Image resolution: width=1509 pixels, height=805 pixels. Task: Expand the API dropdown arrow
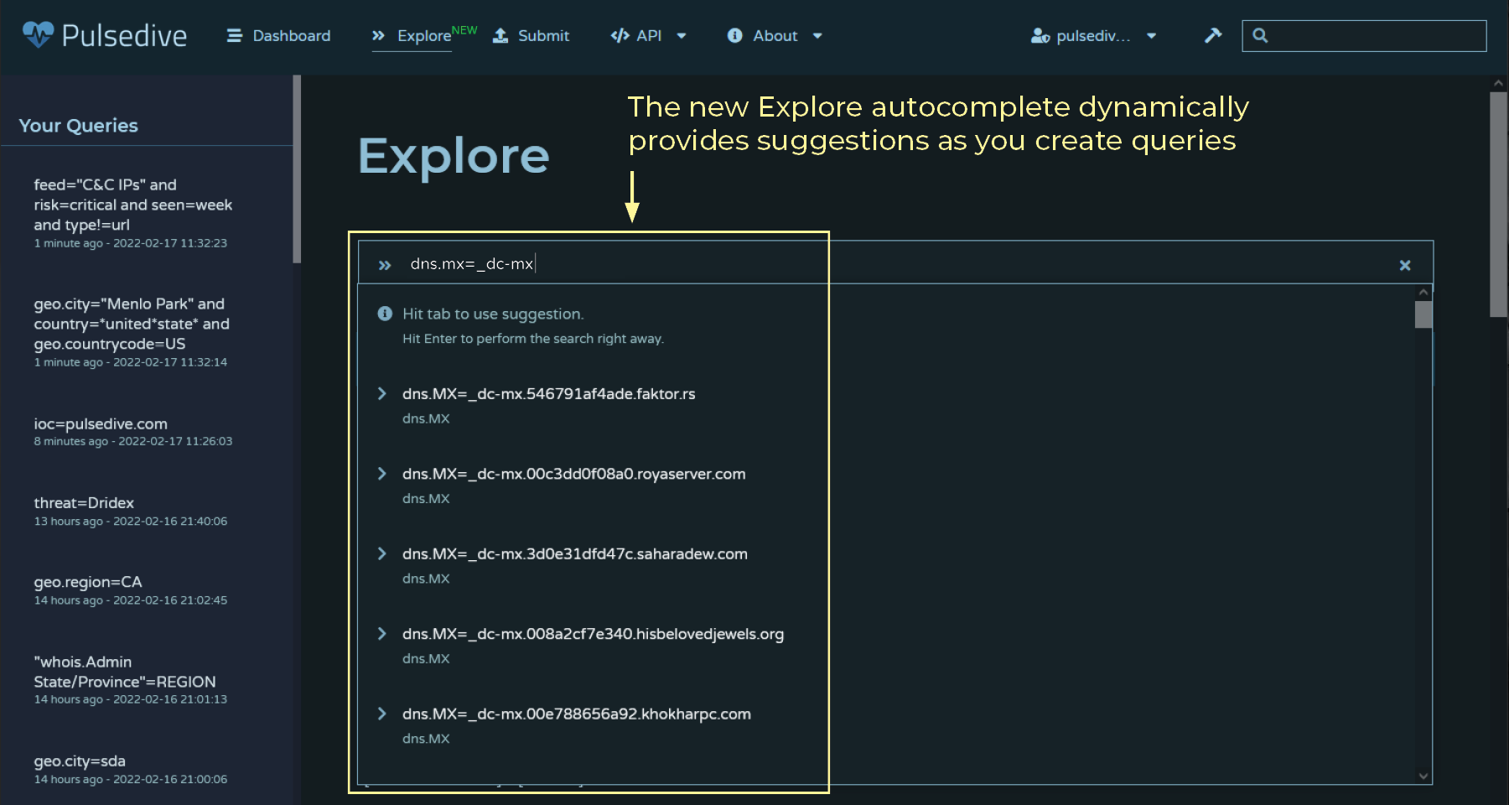(682, 35)
